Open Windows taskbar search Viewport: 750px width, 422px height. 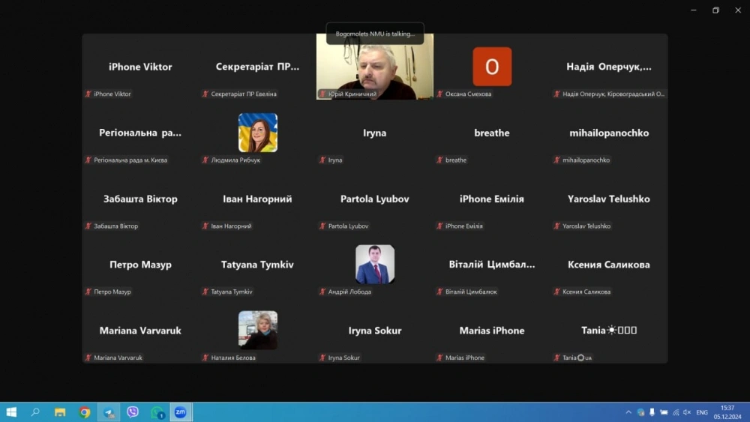[x=35, y=412]
